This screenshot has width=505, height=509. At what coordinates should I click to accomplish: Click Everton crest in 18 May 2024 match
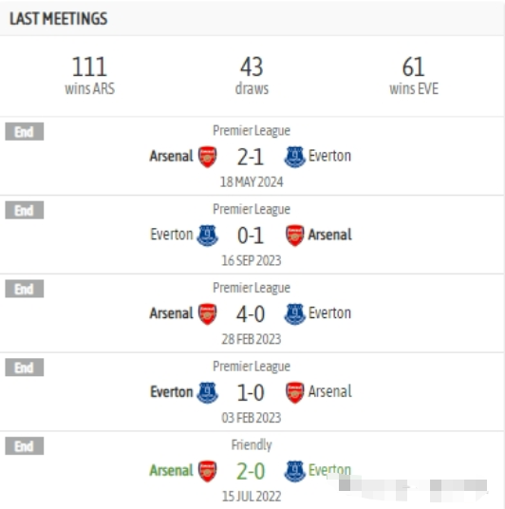(x=294, y=157)
